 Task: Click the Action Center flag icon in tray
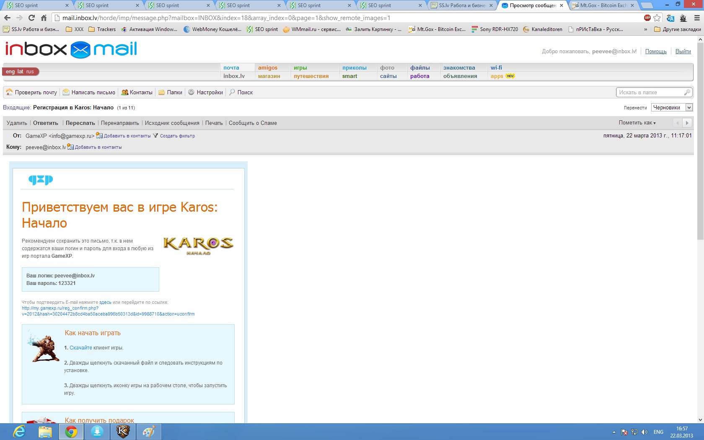(x=624, y=432)
